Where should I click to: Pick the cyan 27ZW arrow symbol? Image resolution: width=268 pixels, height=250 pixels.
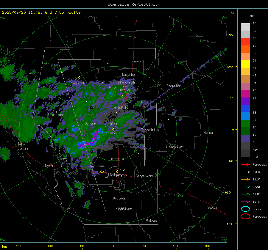click(x=245, y=187)
